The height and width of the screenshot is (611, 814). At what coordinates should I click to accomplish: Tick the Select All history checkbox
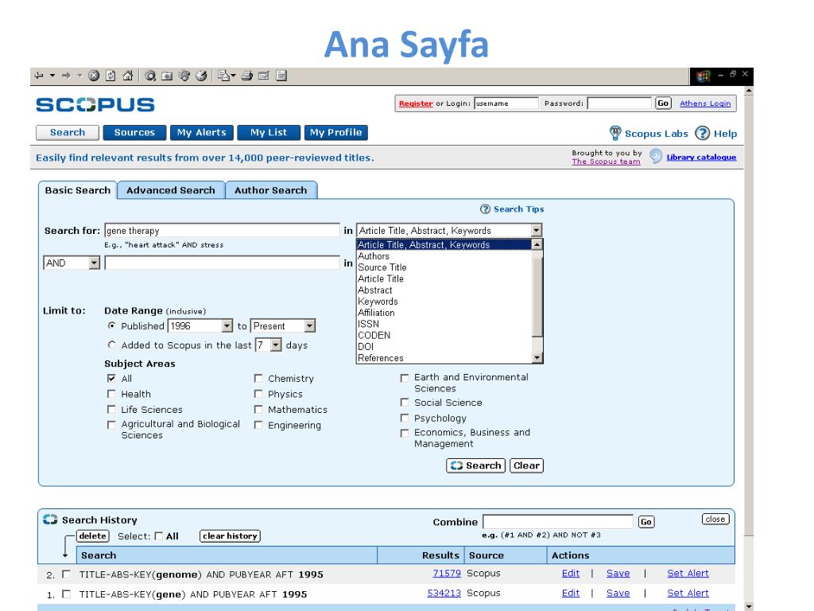coord(159,536)
